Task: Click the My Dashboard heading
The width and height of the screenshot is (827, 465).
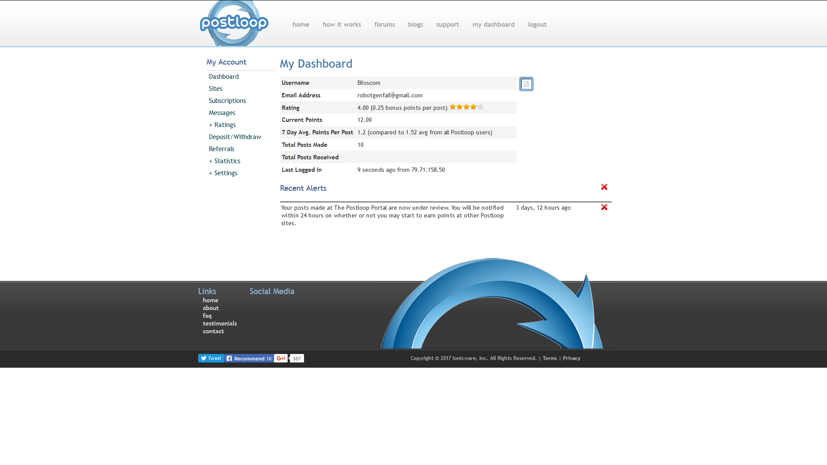Action: pos(316,64)
